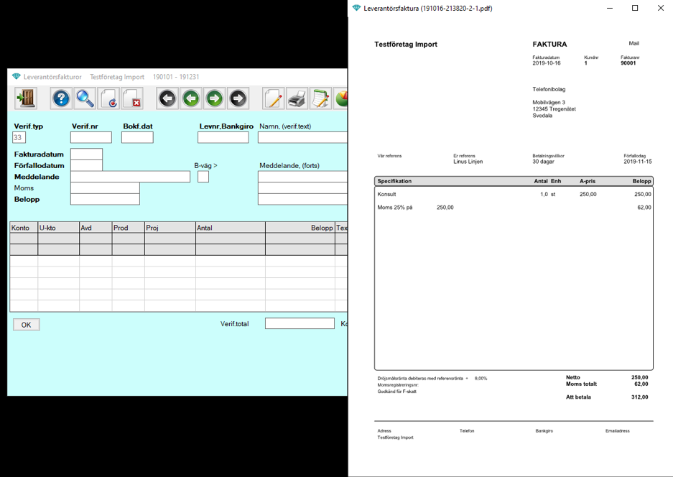Click the Belopp input field

[105, 199]
